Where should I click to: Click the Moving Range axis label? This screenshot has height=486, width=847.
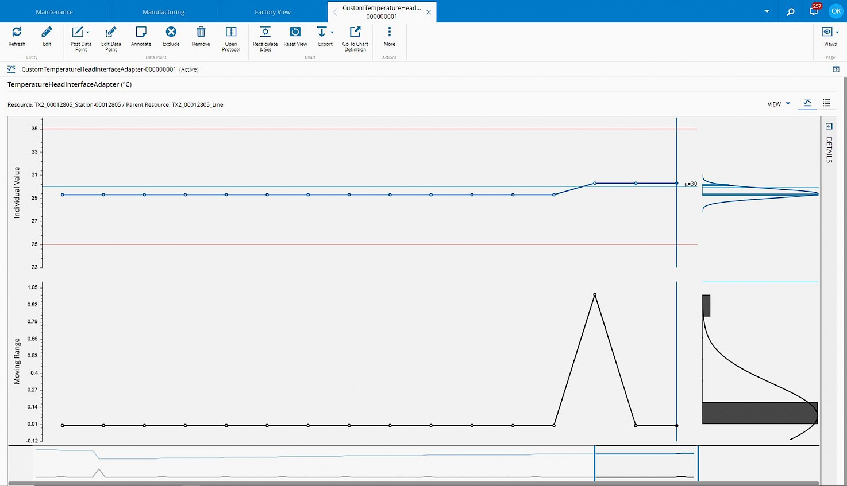pos(17,361)
